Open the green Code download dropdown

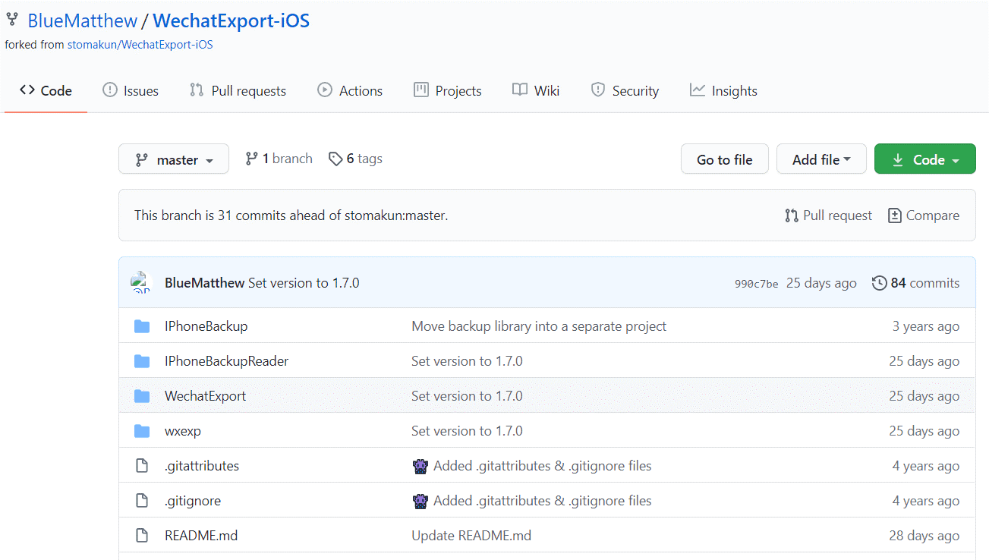(x=924, y=159)
